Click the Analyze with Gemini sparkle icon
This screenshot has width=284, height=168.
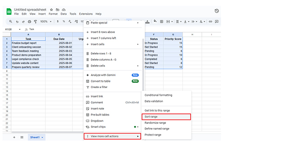(x=88, y=75)
